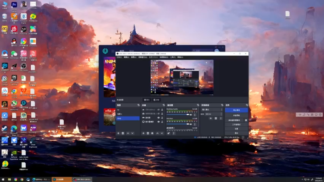Show hidden icons chevron in system tray

coord(303,180)
